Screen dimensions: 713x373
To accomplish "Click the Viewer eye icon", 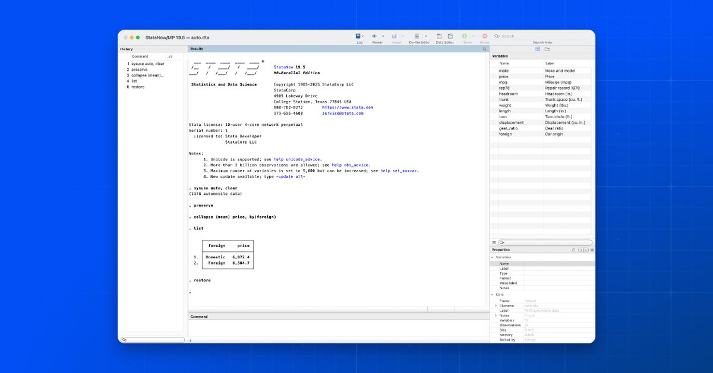I will pos(376,36).
